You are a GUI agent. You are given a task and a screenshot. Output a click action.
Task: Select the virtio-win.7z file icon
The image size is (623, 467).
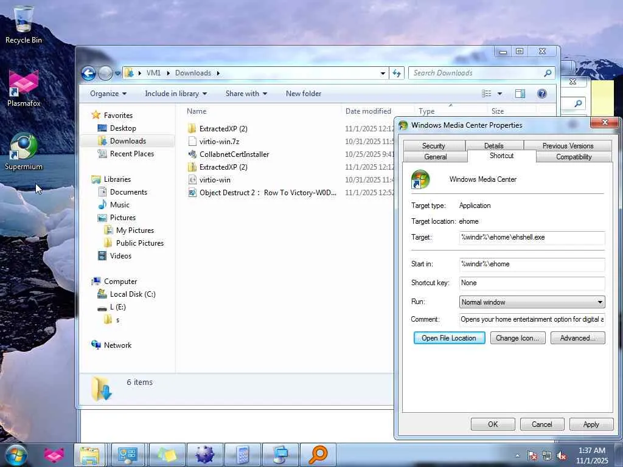[x=192, y=141]
